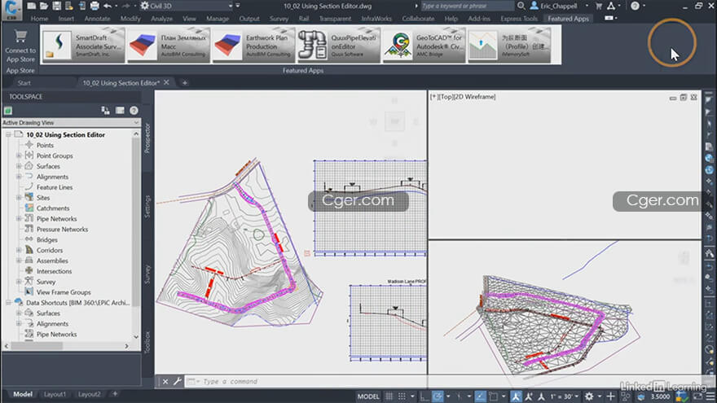
Task: Collapse the 10_02 Using Section Editor tree node
Action: (x=8, y=135)
